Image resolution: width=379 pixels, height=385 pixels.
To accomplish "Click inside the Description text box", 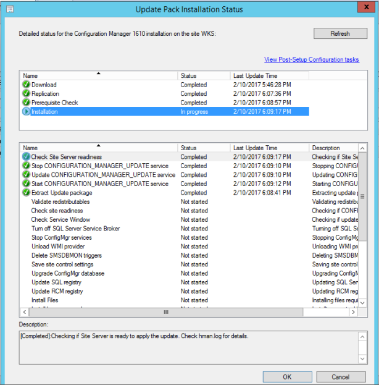I will click(188, 347).
